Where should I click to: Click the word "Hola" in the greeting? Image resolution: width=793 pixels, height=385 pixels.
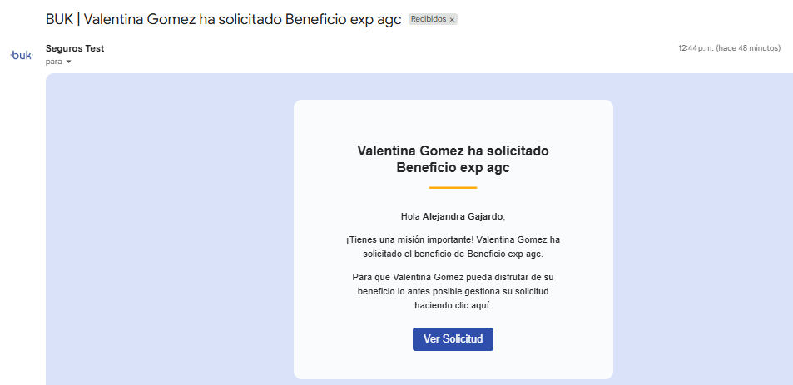coord(410,216)
